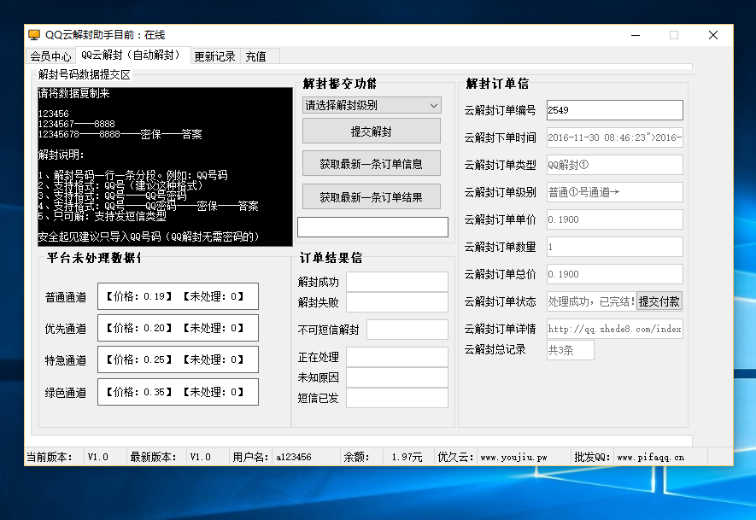Click the 当前版本 V1.0 value
This screenshot has width=756, height=520.
[98, 457]
